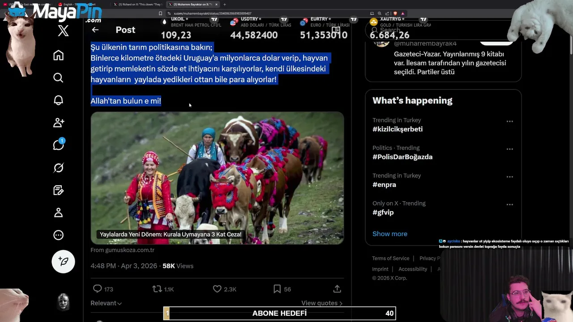Open trending topic #kizilcikşerbeti
This screenshot has height=322, width=573.
tap(398, 129)
